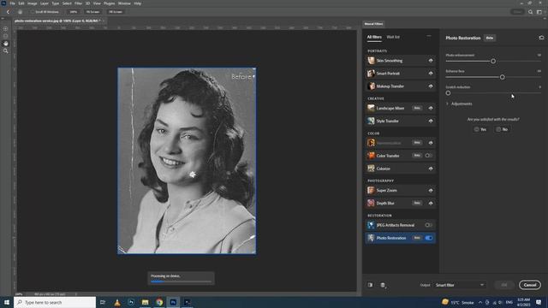The height and width of the screenshot is (308, 548).
Task: Click the Windows search box
Action: [x=55, y=302]
